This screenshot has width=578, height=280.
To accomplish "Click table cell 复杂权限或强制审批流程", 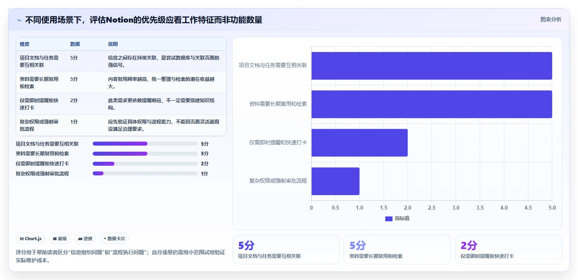I will (39, 125).
